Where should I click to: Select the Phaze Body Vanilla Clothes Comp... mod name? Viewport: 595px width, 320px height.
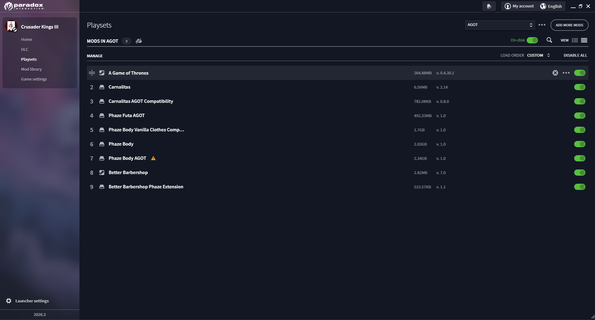[x=146, y=130]
